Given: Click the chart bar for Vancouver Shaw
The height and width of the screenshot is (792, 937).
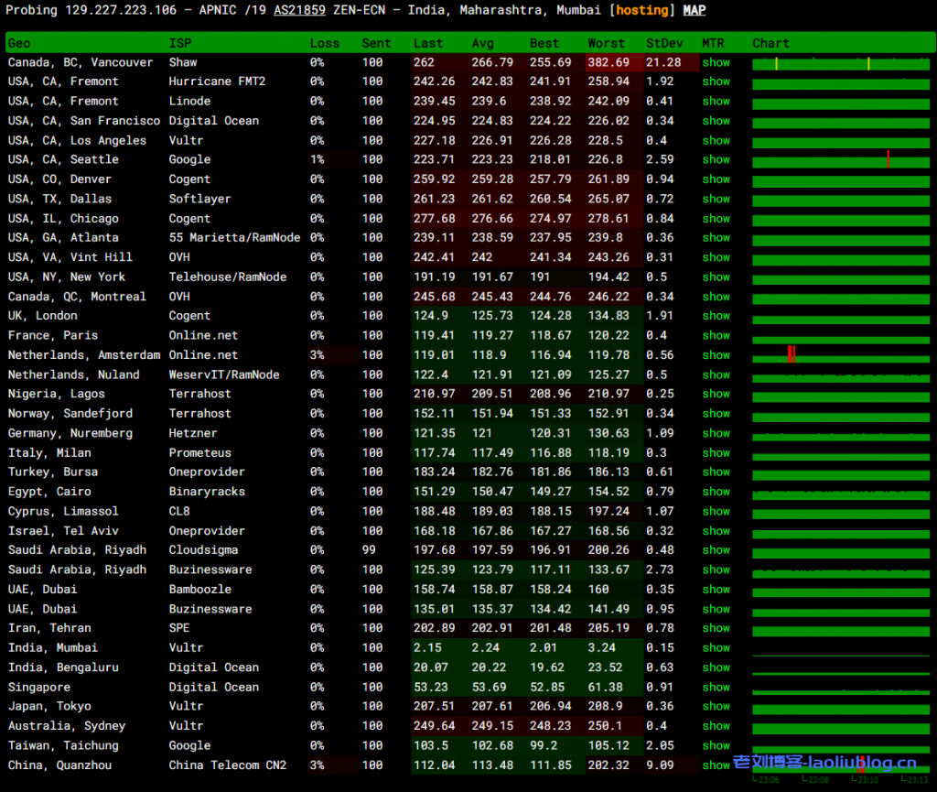Looking at the screenshot, I should 840,63.
